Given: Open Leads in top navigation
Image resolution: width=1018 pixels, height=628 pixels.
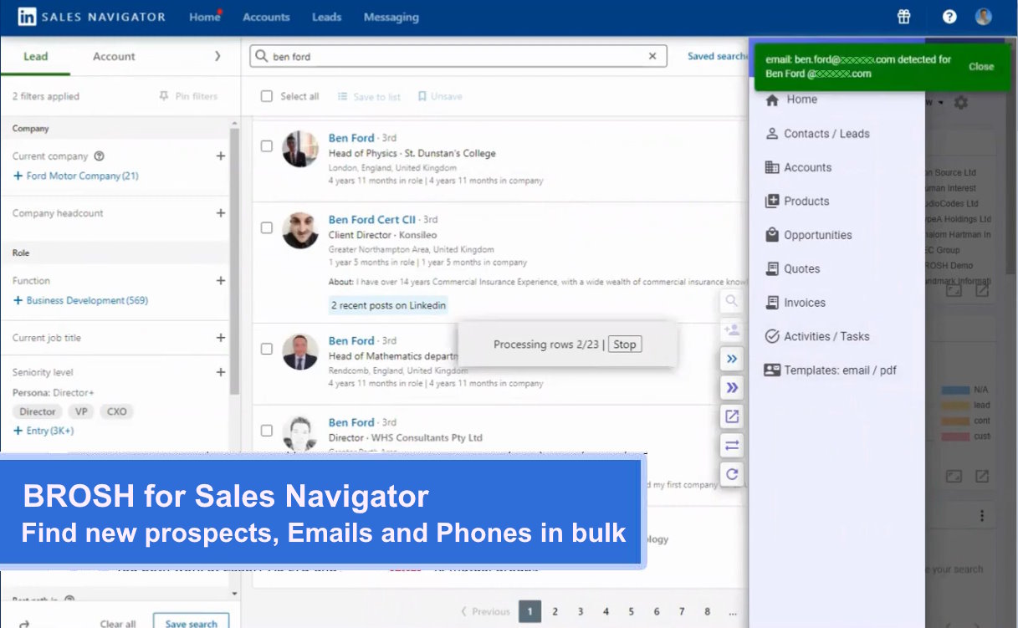Looking at the screenshot, I should pos(326,17).
